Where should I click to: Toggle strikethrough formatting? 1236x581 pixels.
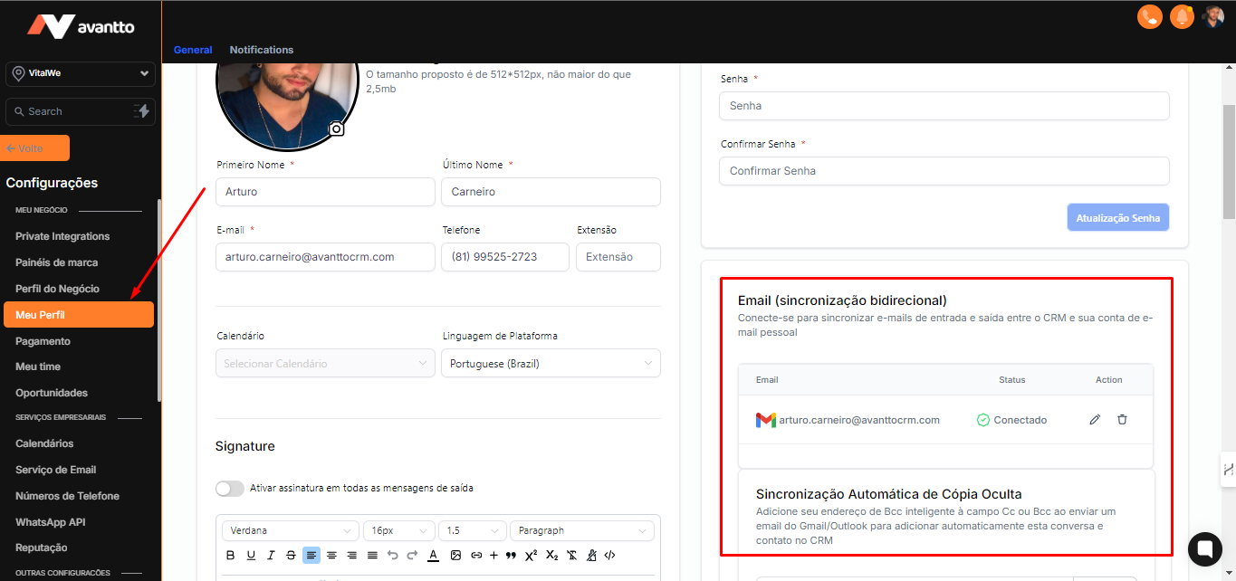click(x=291, y=556)
